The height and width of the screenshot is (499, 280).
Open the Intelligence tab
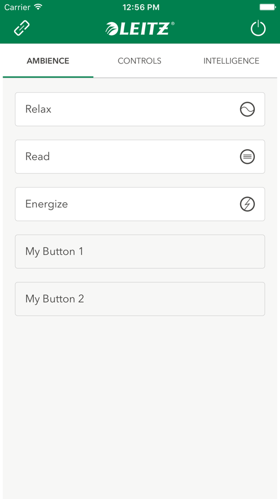pyautogui.click(x=231, y=61)
